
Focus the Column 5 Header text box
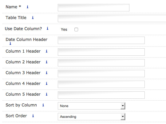[x=101, y=95]
